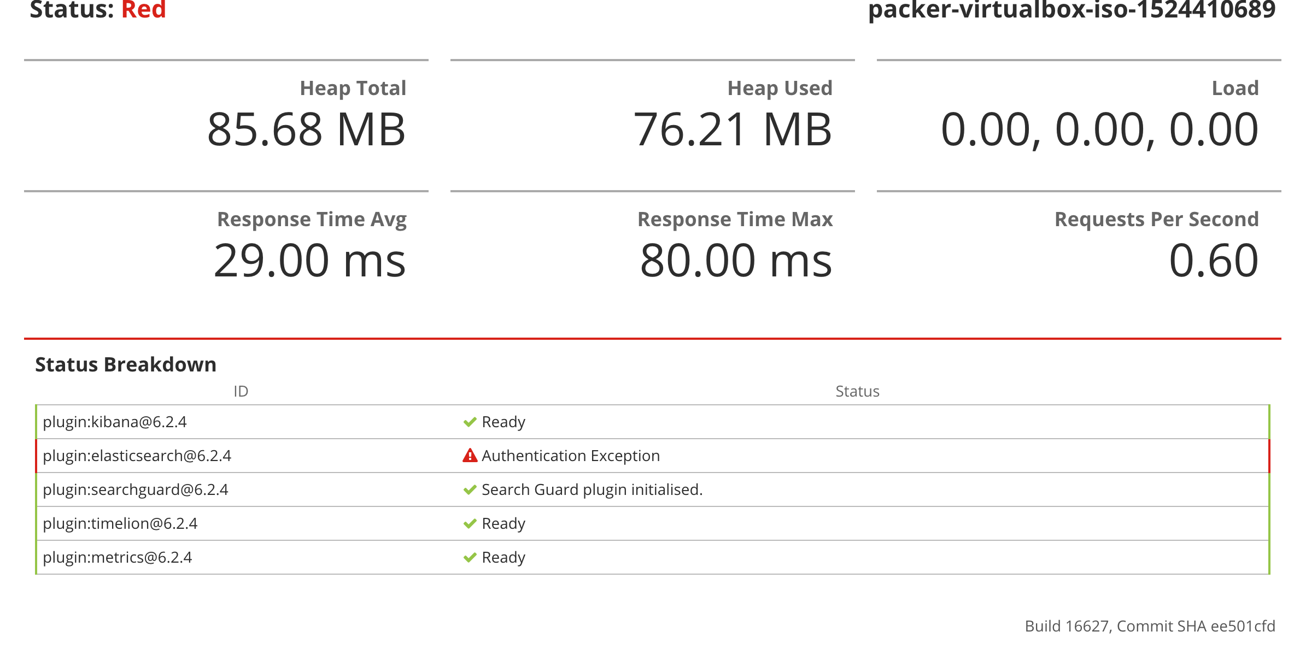Click the Load metric label

(x=1235, y=88)
